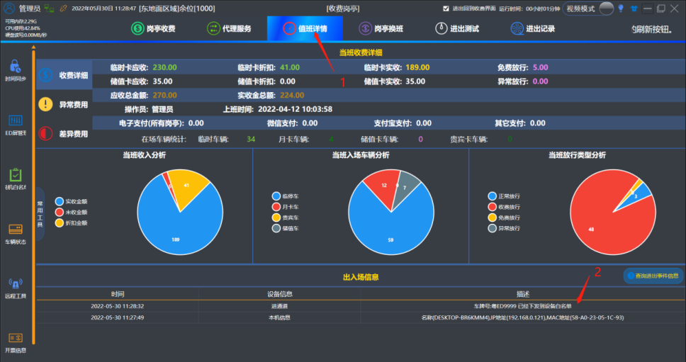Switch to the 岗亭收费 tab label

coord(161,29)
